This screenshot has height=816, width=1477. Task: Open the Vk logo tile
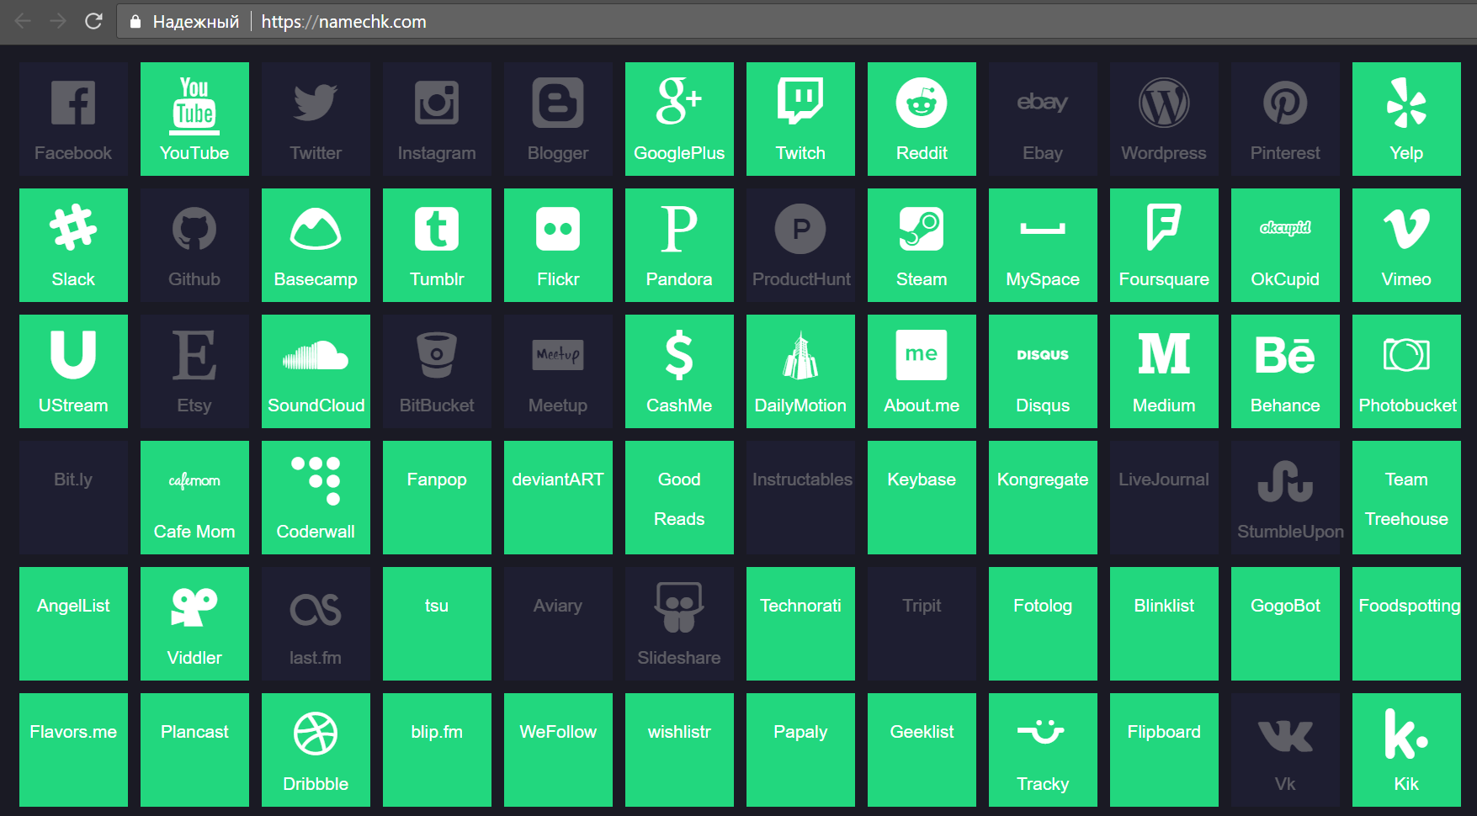tap(1285, 750)
